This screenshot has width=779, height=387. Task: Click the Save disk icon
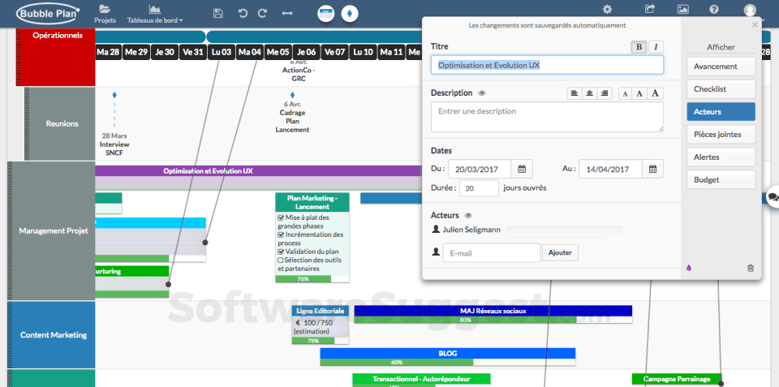tap(217, 13)
